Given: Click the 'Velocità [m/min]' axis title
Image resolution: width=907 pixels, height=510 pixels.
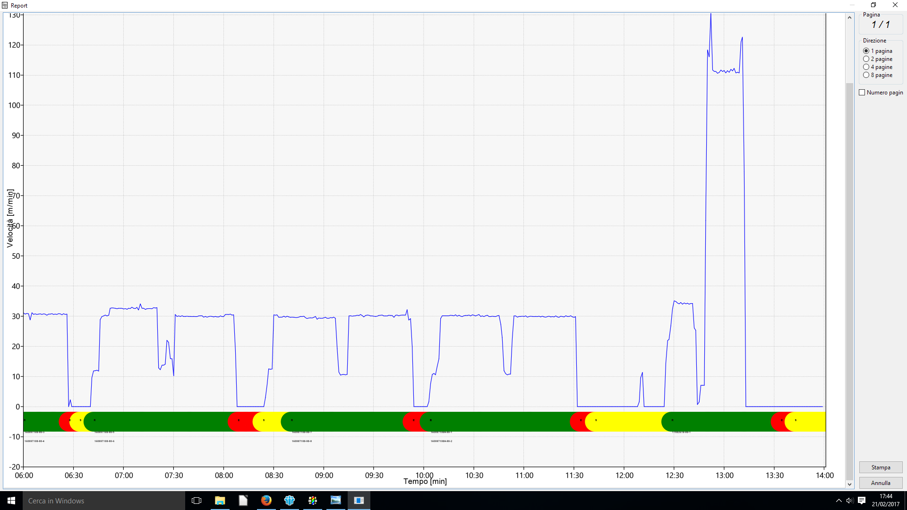Looking at the screenshot, I should pos(10,218).
